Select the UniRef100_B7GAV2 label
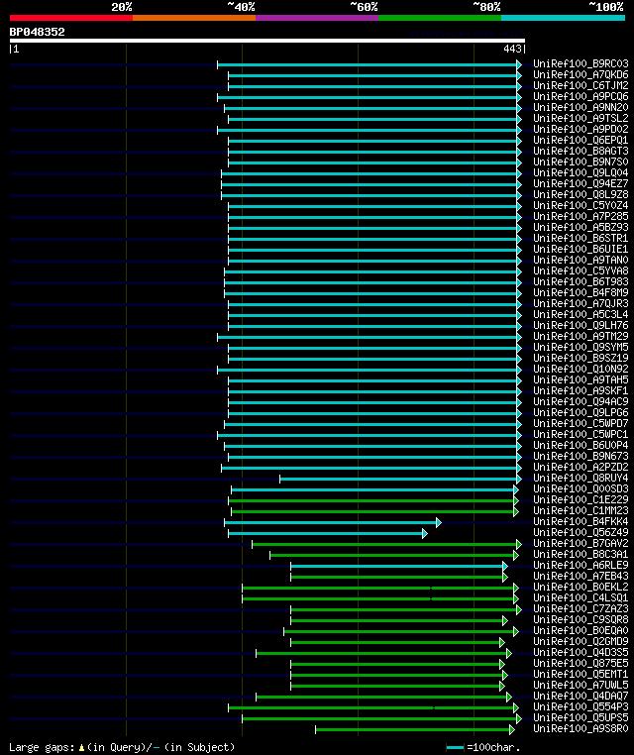 click(x=581, y=544)
